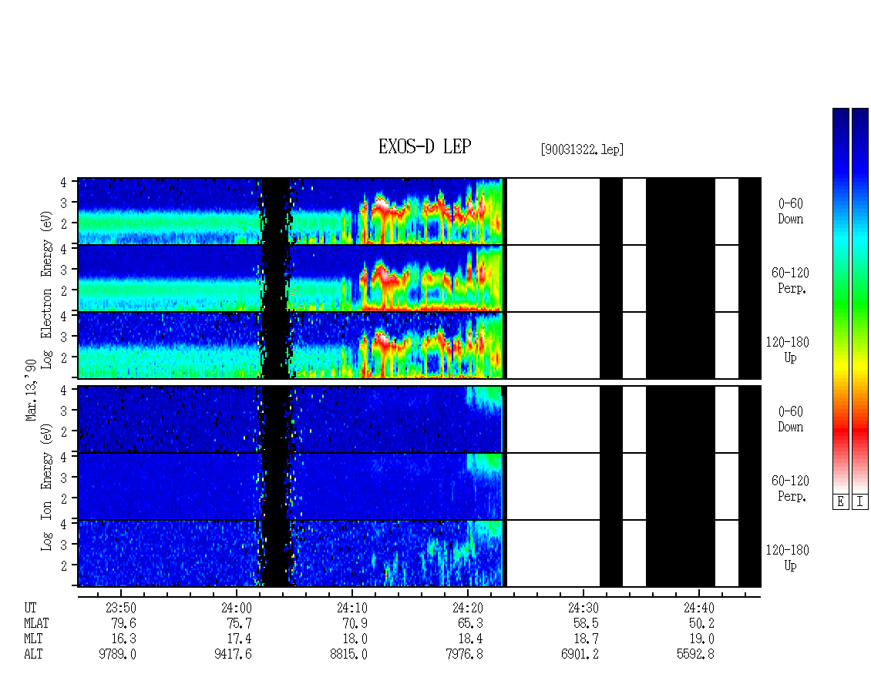Viewport: 871px width, 674px height.
Task: Click the MLAT value 65.3
Action: [x=470, y=623]
